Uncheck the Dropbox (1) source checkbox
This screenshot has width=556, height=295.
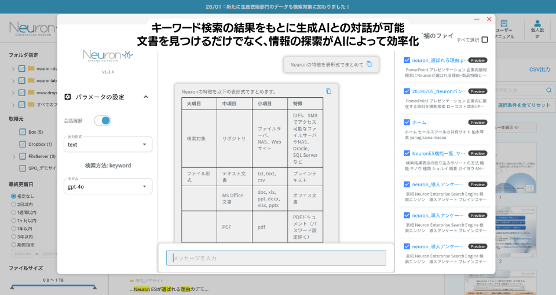pos(23,144)
